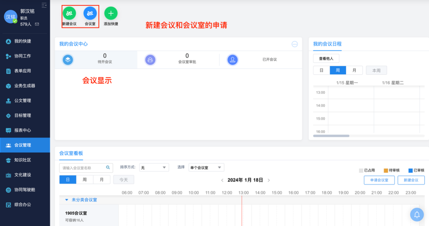Image resolution: width=429 pixels, height=226 pixels.
Task: Click the 申请会议室 button
Action: pyautogui.click(x=379, y=180)
